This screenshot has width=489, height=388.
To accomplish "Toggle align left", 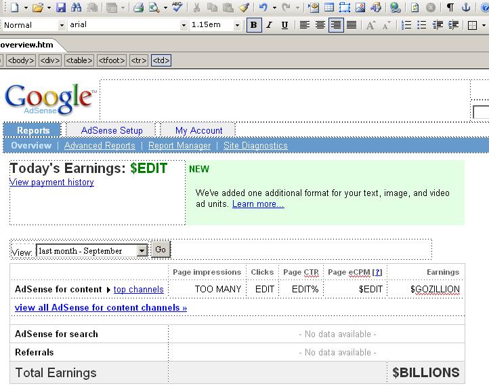I will click(x=304, y=25).
